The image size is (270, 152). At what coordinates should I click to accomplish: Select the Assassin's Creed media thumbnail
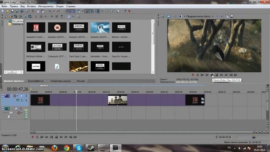pyautogui.click(x=36, y=27)
